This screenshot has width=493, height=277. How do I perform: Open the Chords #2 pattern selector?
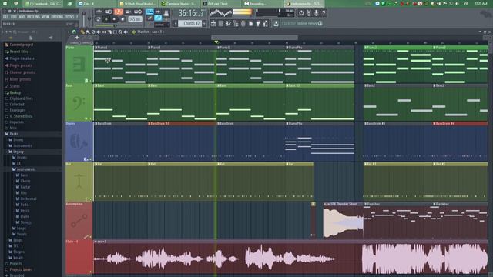tap(190, 23)
